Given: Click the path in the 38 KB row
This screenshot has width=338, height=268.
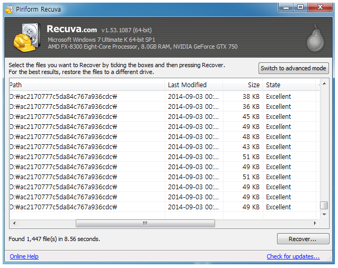Looking at the screenshot, I should pyautogui.click(x=64, y=97).
